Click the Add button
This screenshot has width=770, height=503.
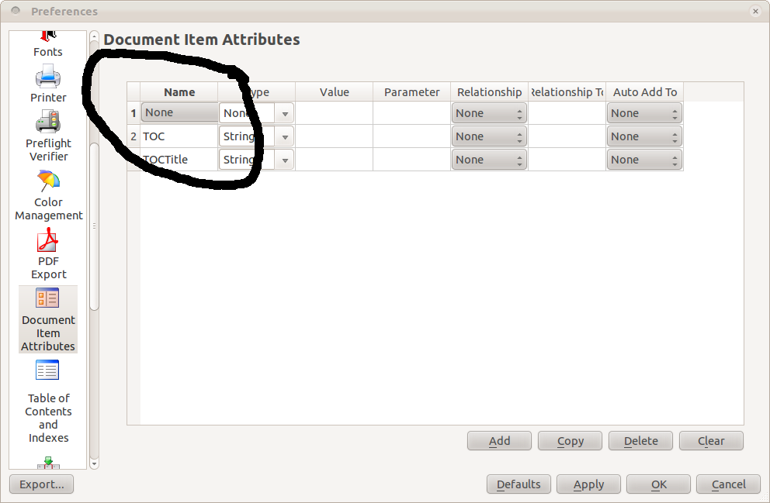[499, 441]
